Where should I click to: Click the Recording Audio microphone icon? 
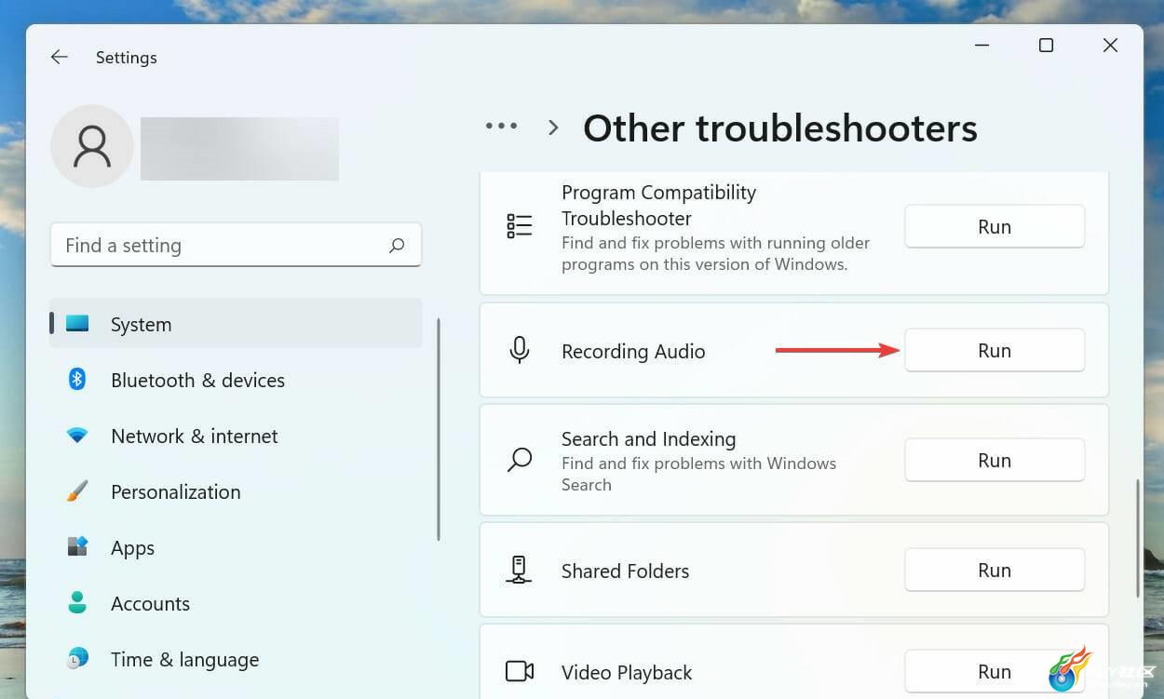pyautogui.click(x=520, y=350)
